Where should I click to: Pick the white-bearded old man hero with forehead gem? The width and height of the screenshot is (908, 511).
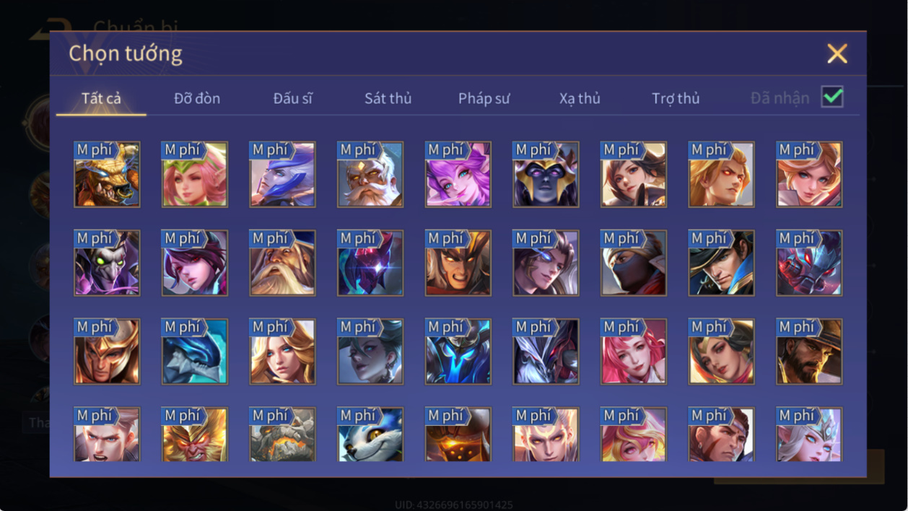click(370, 175)
